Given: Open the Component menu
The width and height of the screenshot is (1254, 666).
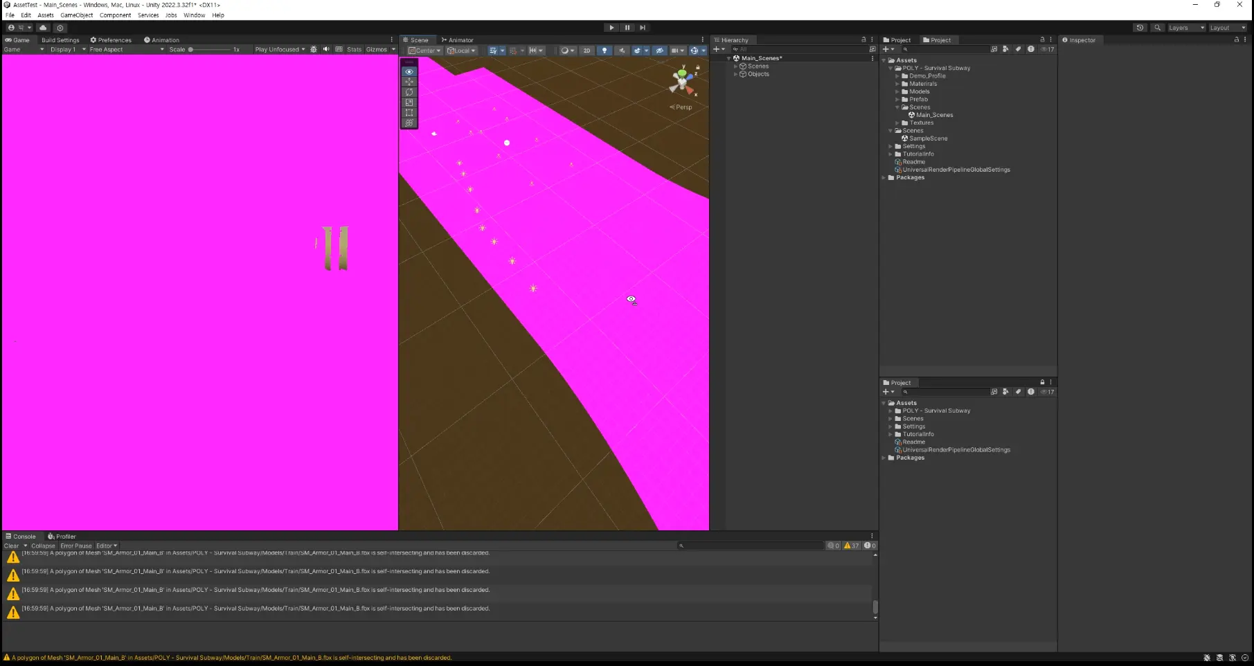Looking at the screenshot, I should pyautogui.click(x=115, y=15).
